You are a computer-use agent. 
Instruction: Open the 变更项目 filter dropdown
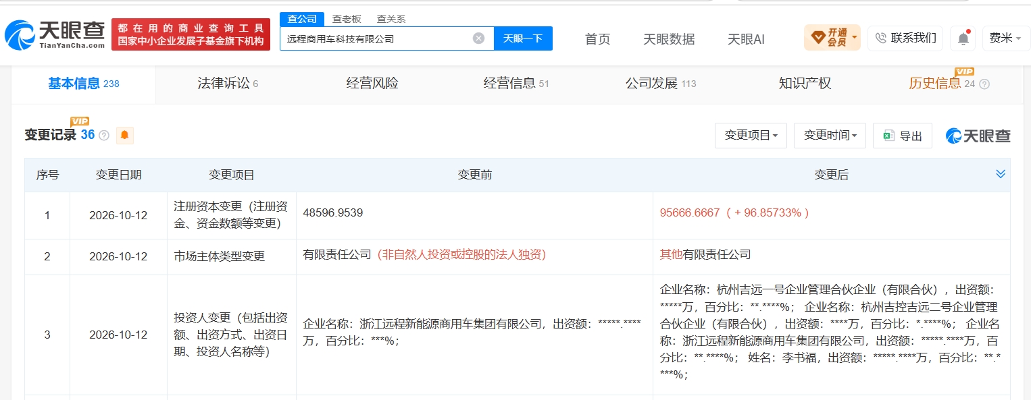point(751,136)
